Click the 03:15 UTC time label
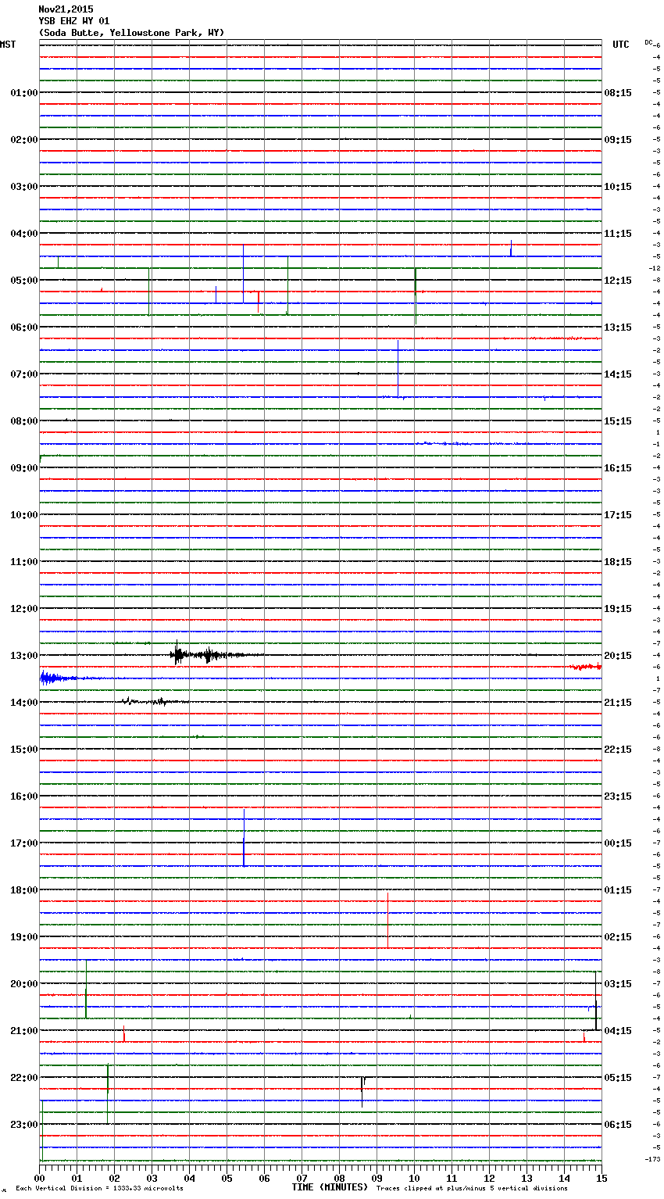The height and width of the screenshot is (1199, 664). (x=618, y=984)
